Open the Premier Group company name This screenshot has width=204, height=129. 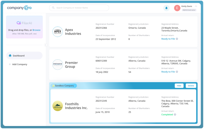point(71,65)
